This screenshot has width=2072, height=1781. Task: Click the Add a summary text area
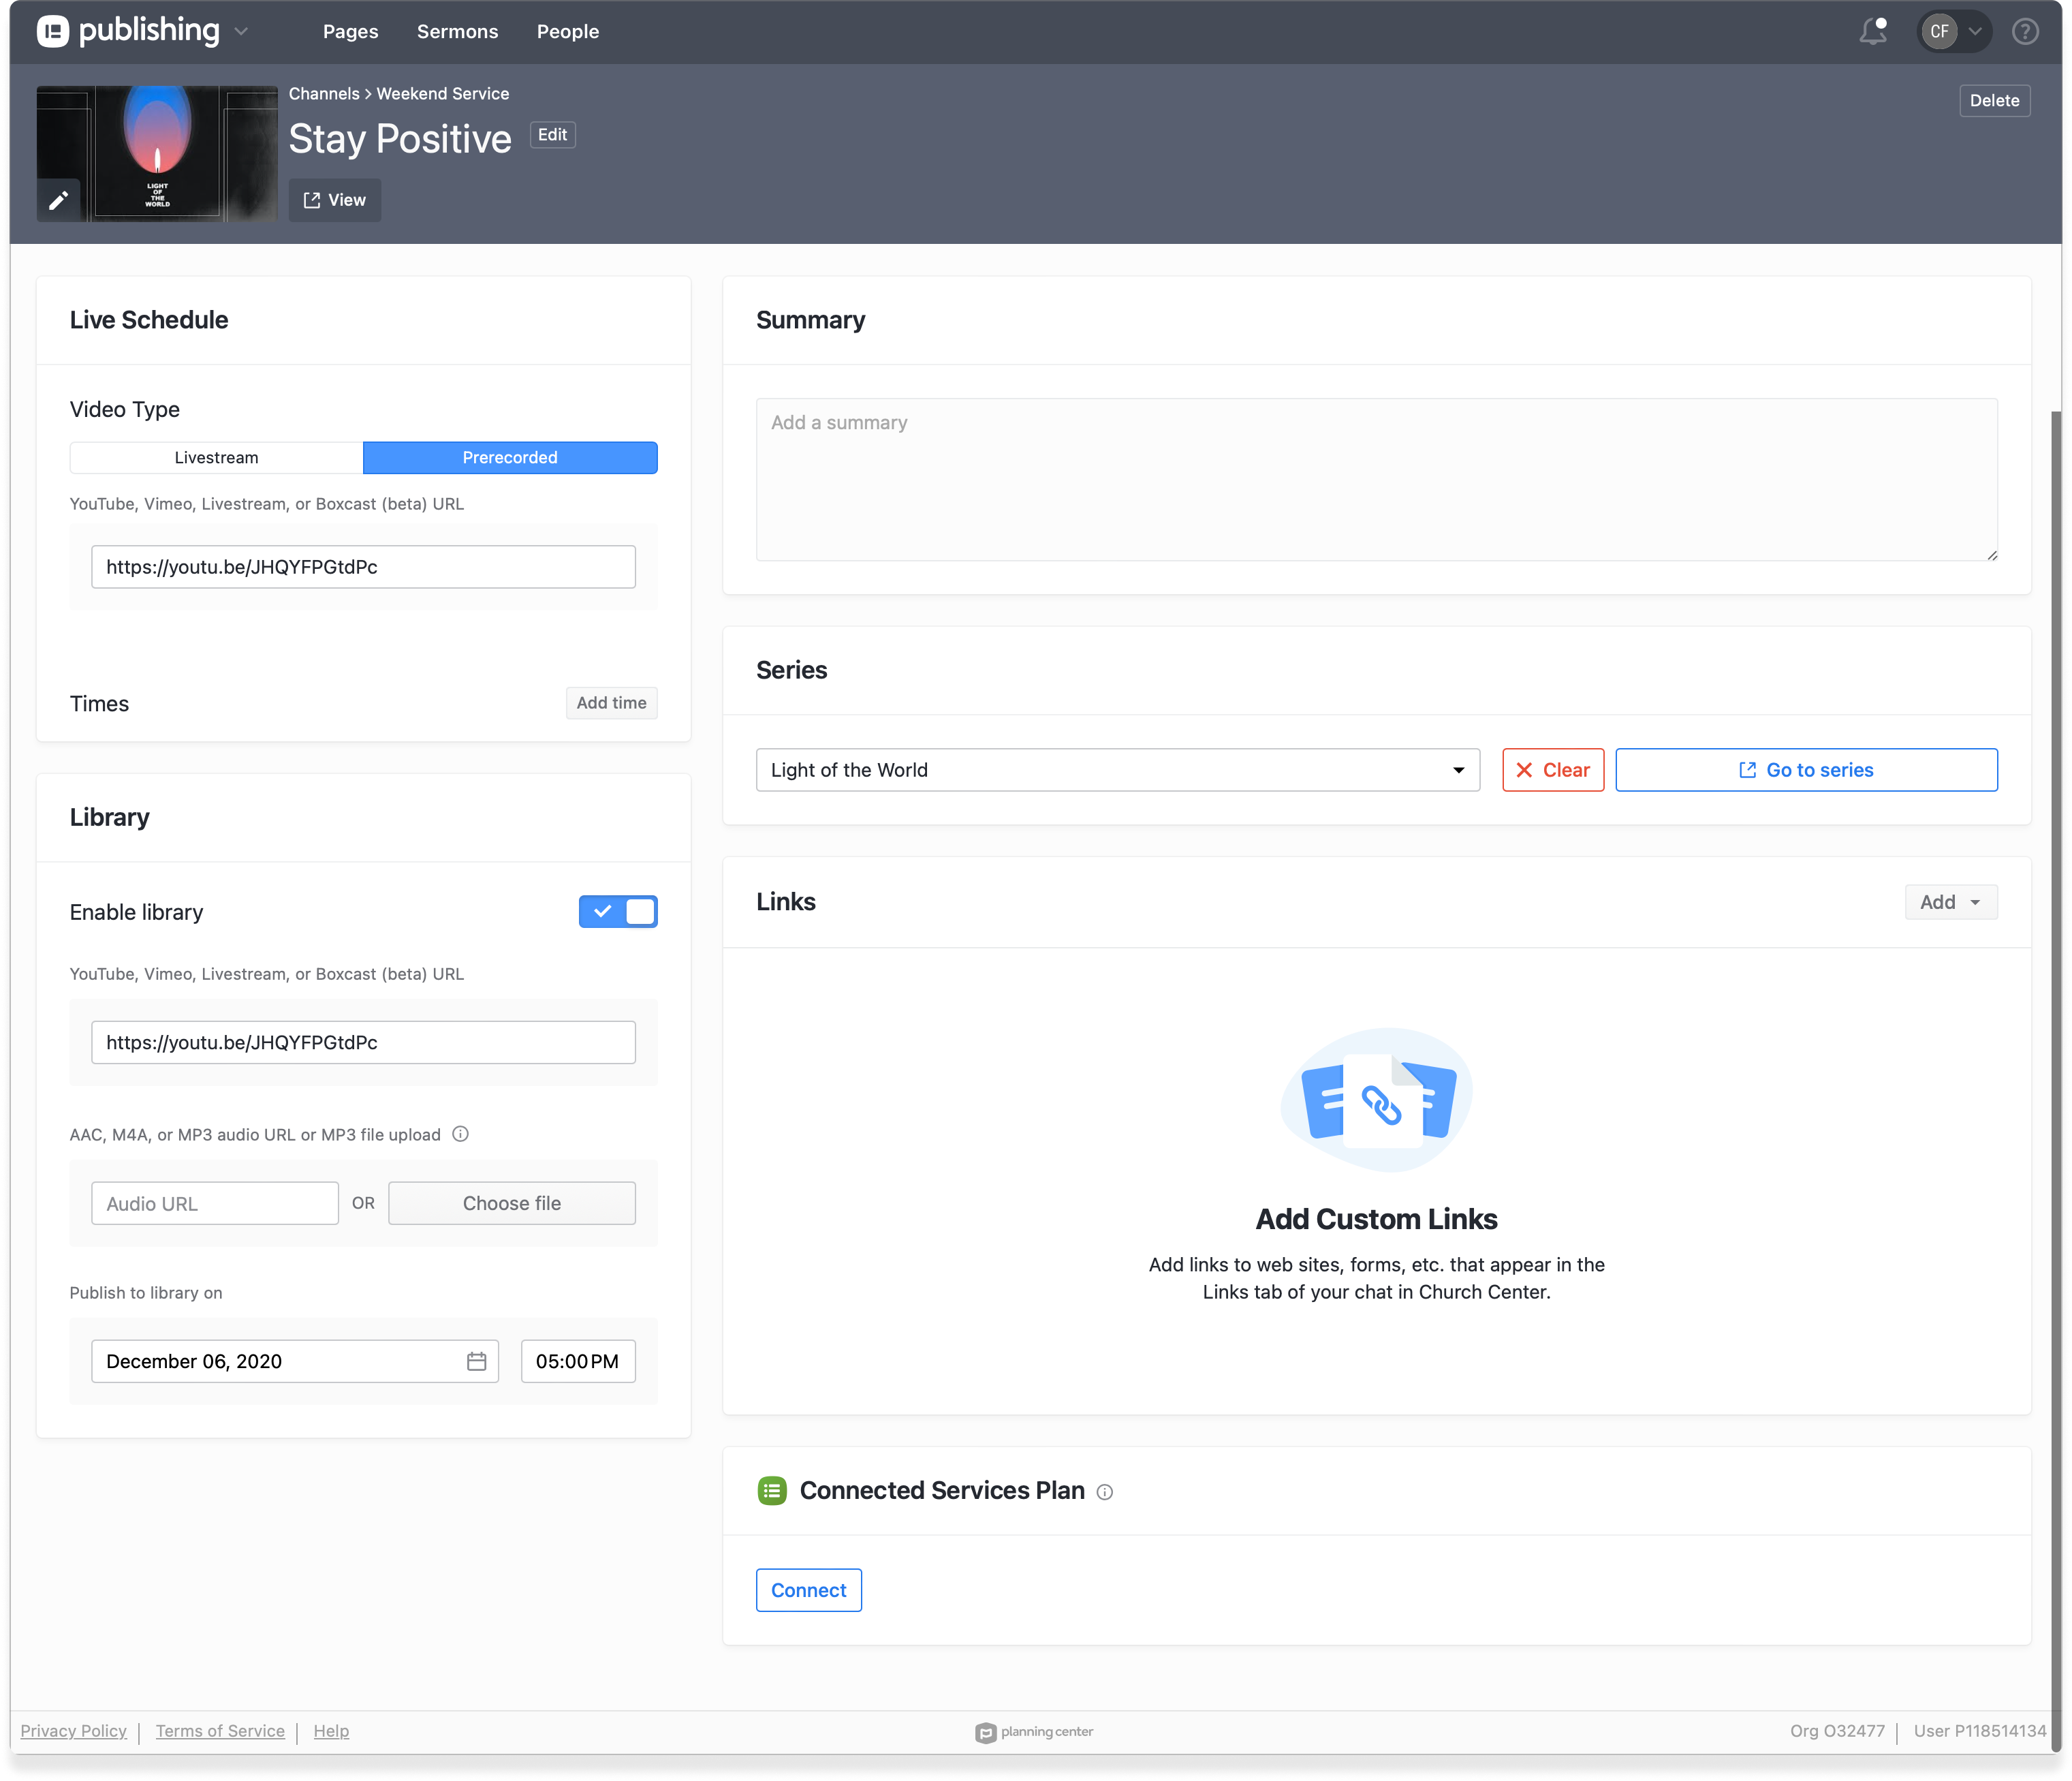point(1376,479)
